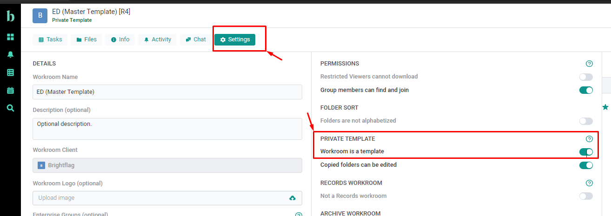Open the calendar icon in the sidebar
Viewport: 611px width, 216px height.
point(10,90)
